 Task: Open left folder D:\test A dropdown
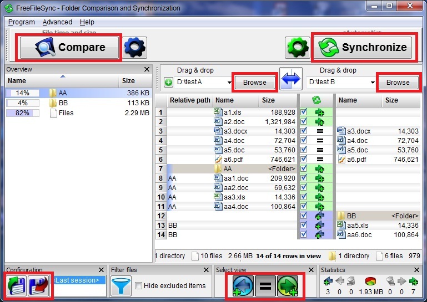[229, 83]
